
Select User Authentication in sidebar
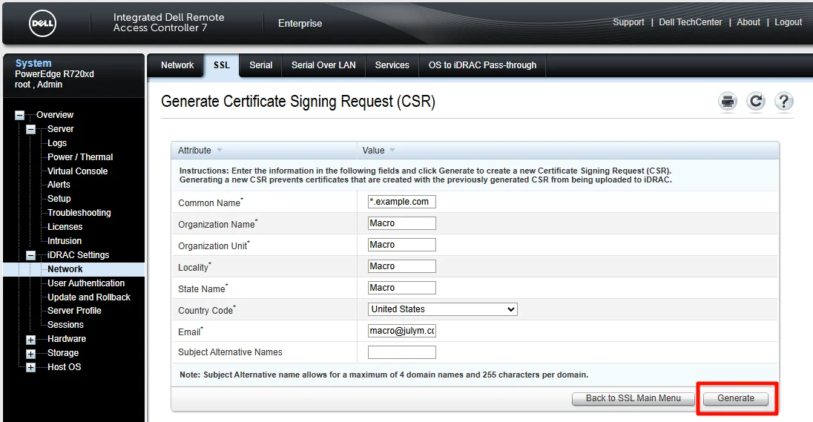[86, 283]
